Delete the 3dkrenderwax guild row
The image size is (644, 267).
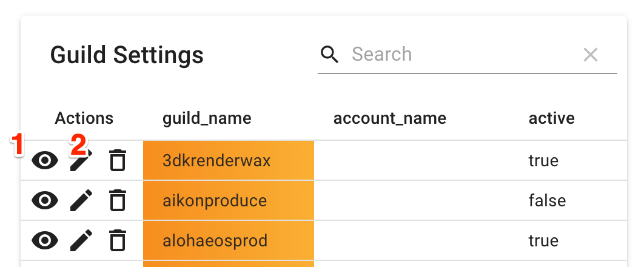coord(117,161)
